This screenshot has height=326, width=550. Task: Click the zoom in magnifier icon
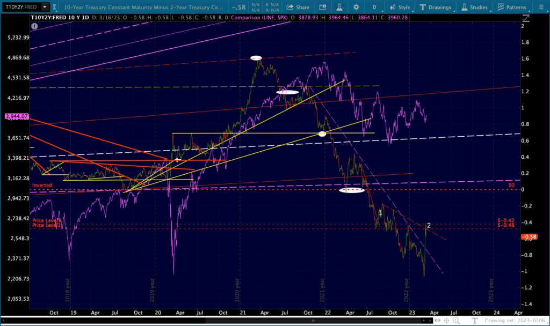point(456,321)
